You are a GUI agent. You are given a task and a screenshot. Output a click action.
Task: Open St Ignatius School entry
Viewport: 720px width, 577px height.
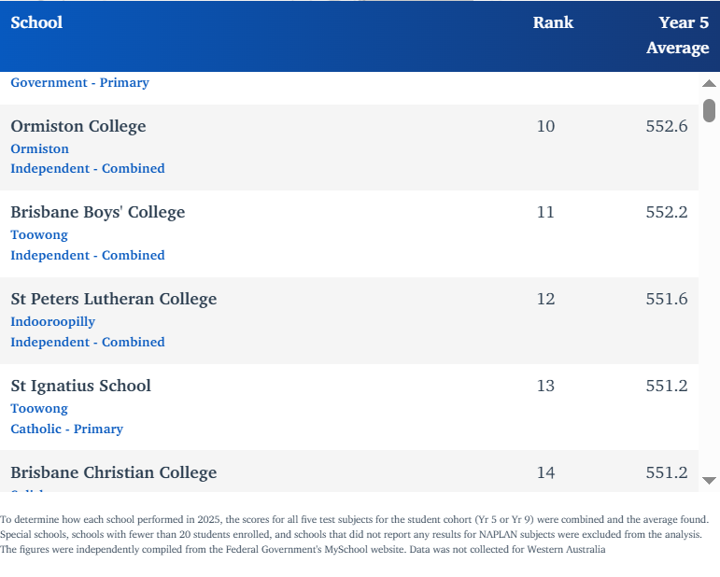click(80, 386)
